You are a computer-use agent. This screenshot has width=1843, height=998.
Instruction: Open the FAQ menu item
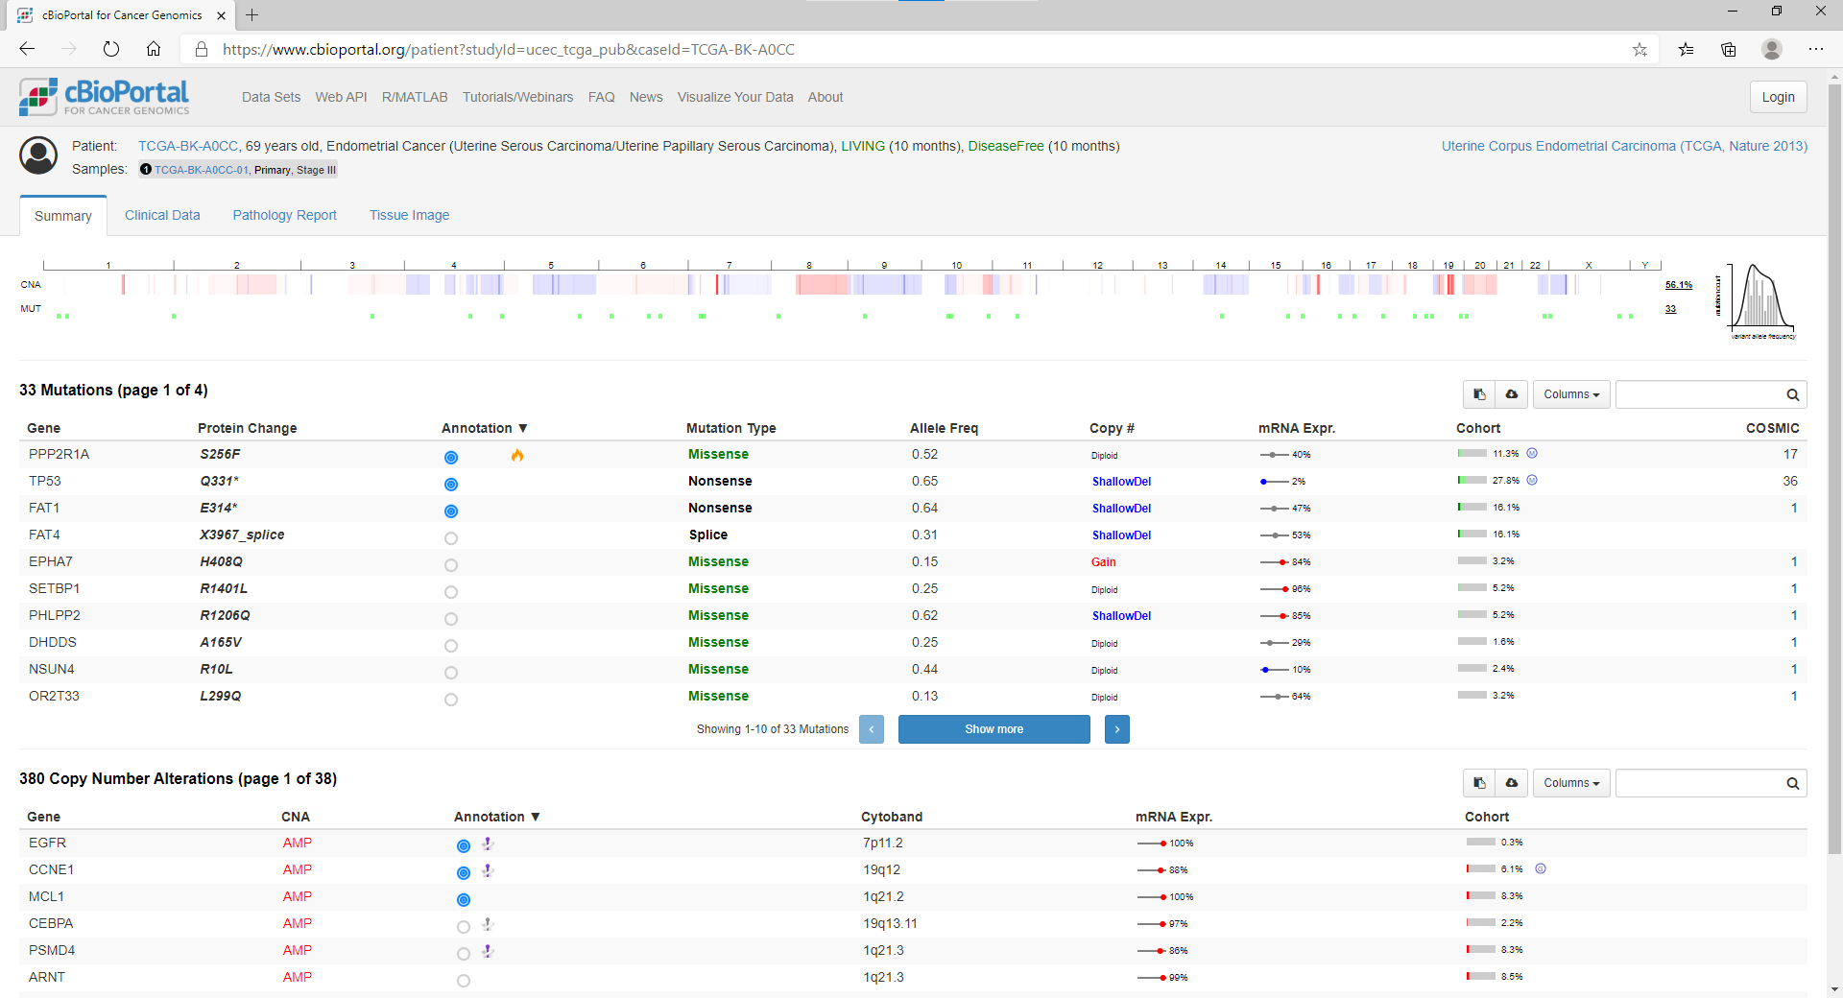point(601,97)
